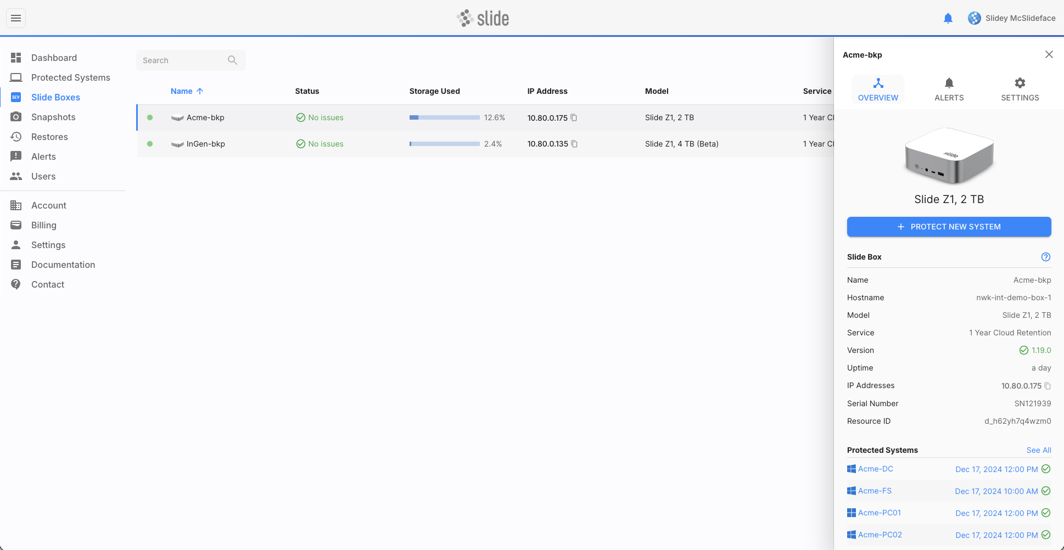Click Acme-DC backup success check icon
This screenshot has width=1064, height=550.
[1046, 469]
